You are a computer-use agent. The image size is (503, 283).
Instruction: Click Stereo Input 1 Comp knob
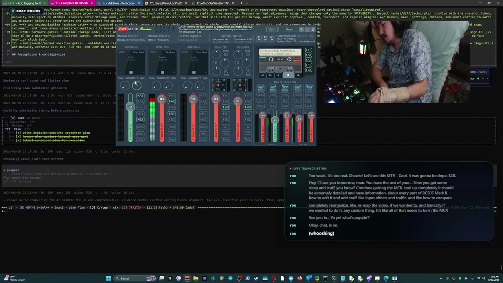[x=124, y=86]
